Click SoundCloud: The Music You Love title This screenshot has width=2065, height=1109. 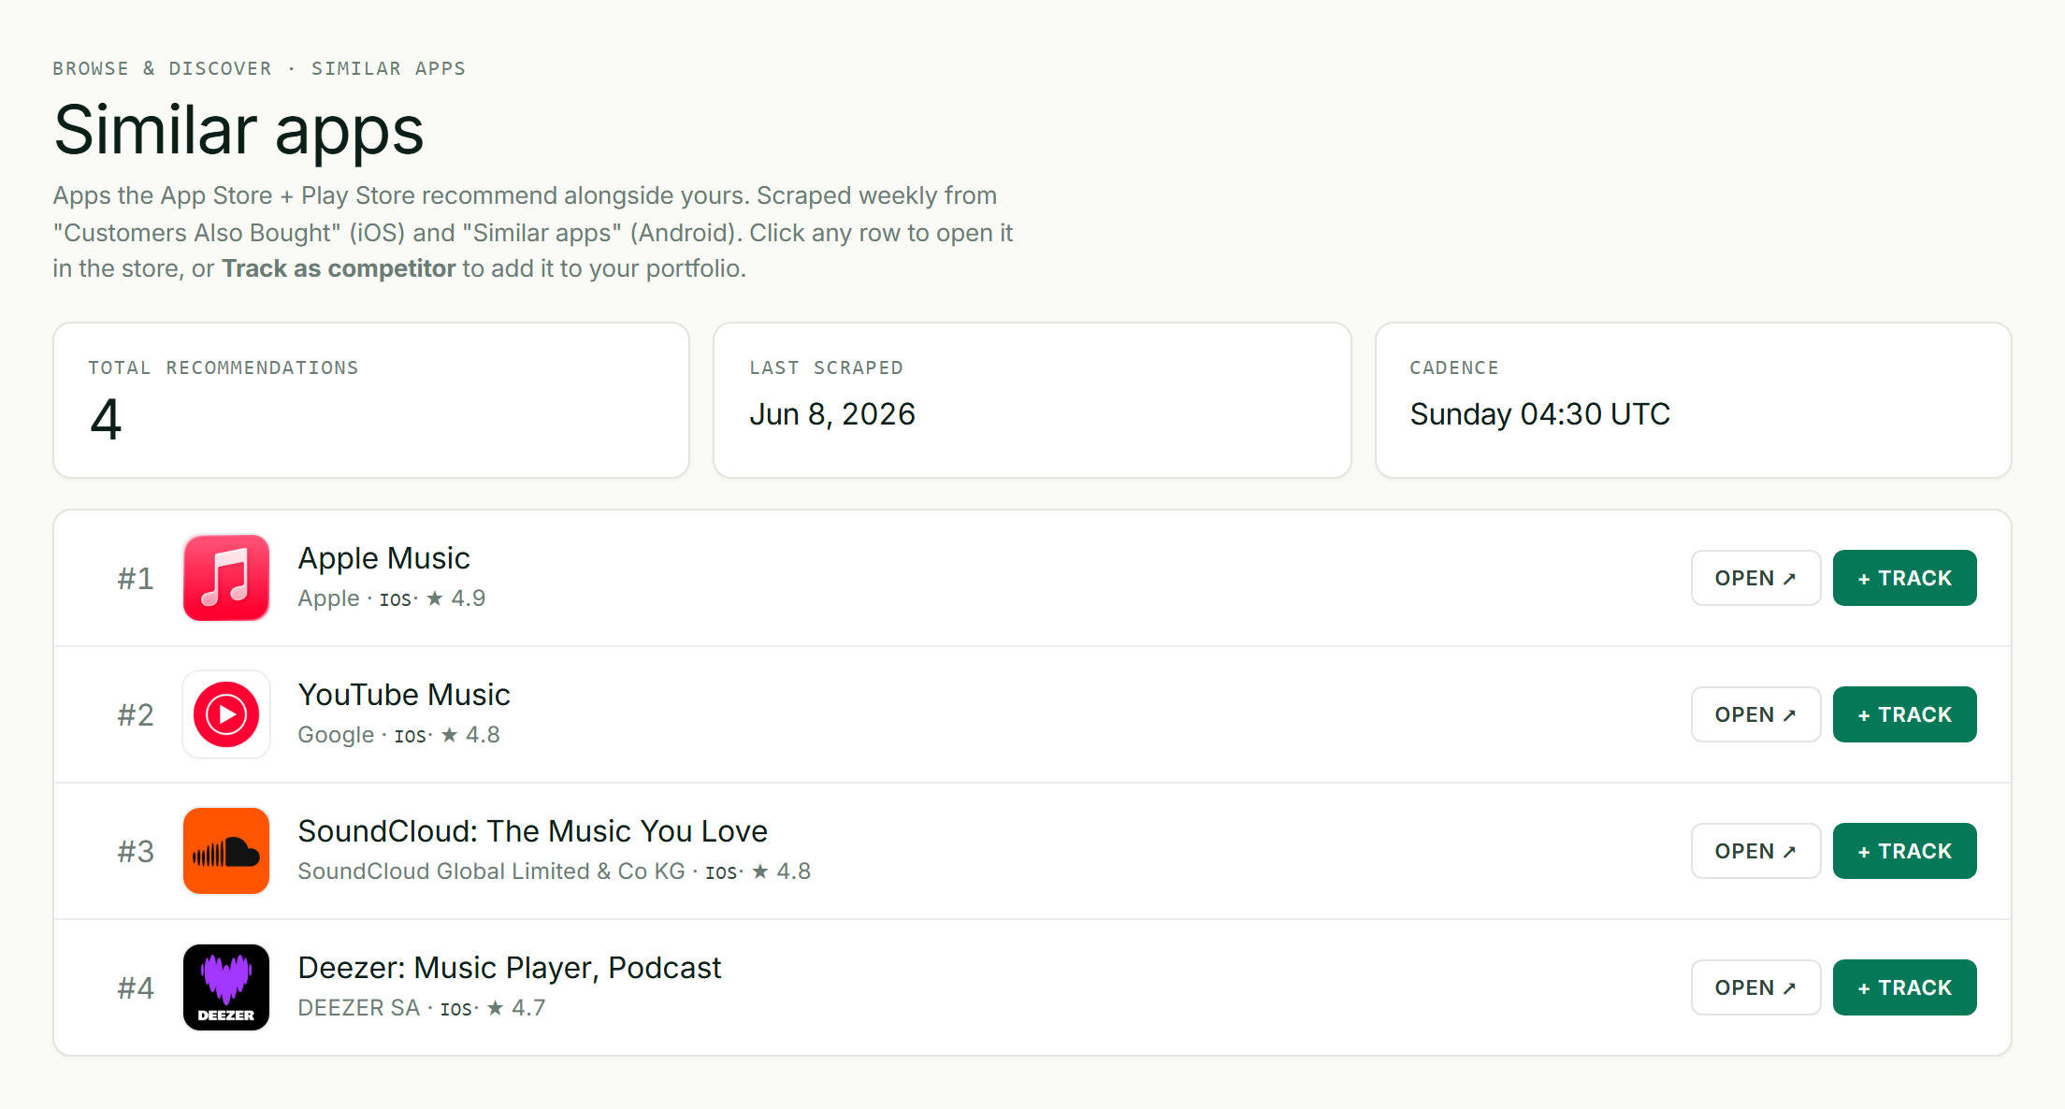532,831
